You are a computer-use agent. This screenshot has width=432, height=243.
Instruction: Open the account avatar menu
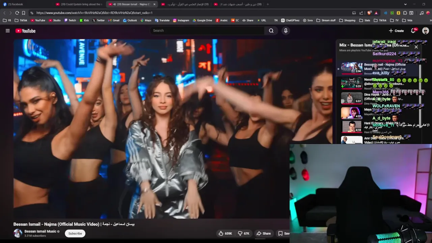pyautogui.click(x=425, y=31)
